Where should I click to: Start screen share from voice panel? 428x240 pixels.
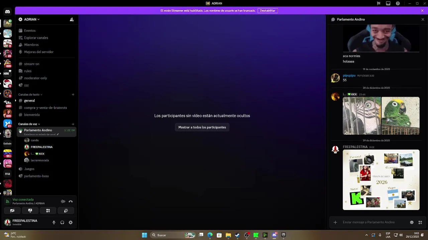click(30, 211)
